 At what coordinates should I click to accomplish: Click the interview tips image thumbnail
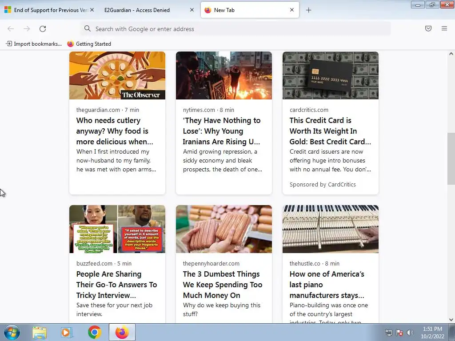(x=117, y=229)
